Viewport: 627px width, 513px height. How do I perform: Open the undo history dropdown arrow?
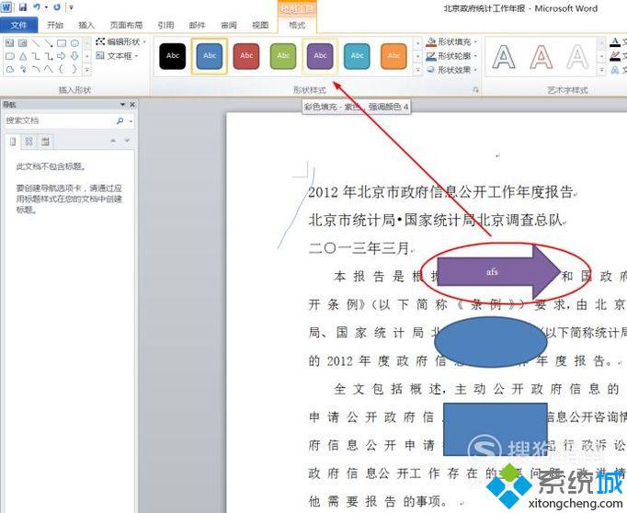[46, 7]
